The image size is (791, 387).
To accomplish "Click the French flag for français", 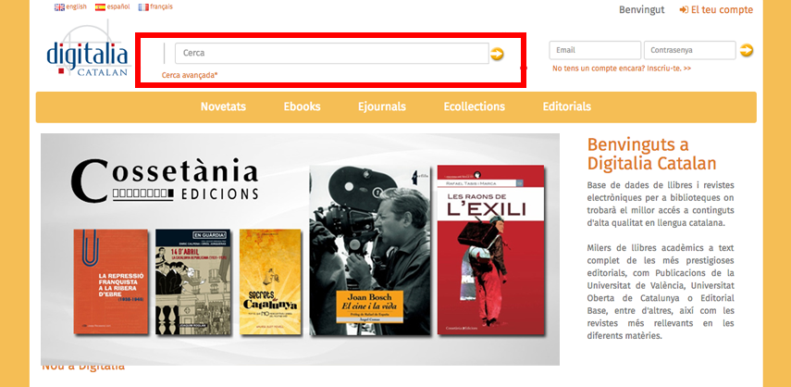I will click(143, 7).
